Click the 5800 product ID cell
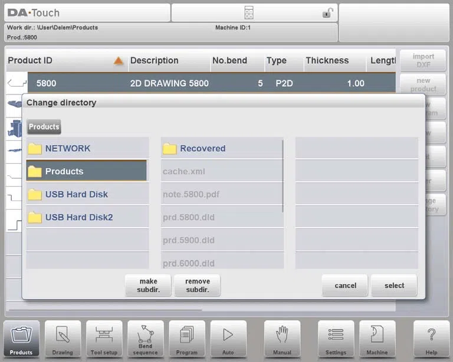The height and width of the screenshot is (362, 453). (46, 84)
